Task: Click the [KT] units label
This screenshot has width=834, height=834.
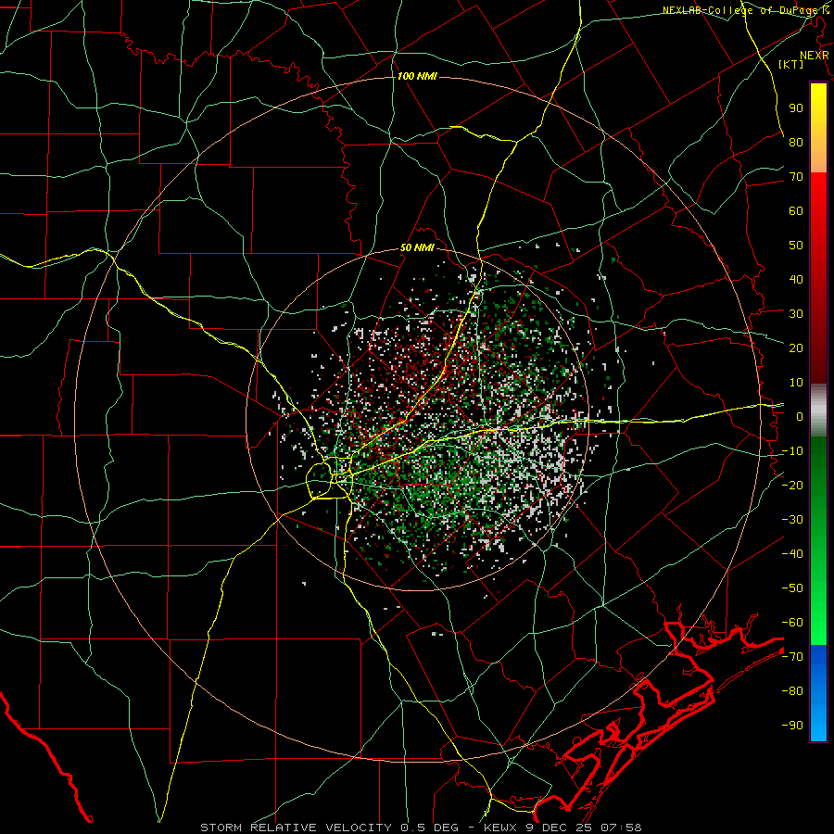Action: click(791, 64)
